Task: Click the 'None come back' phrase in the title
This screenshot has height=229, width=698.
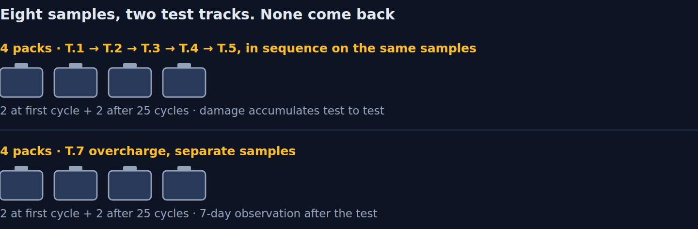Action: (328, 15)
